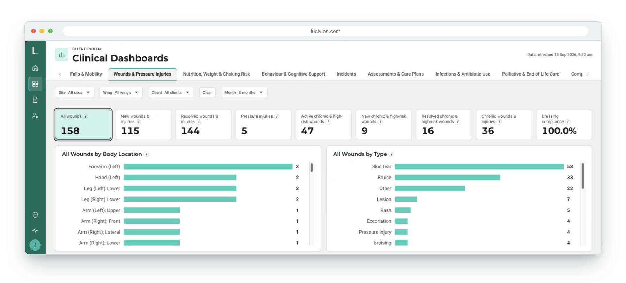
Task: Switch to Nutrition, Weight & Choking Risk tab
Action: pyautogui.click(x=216, y=74)
